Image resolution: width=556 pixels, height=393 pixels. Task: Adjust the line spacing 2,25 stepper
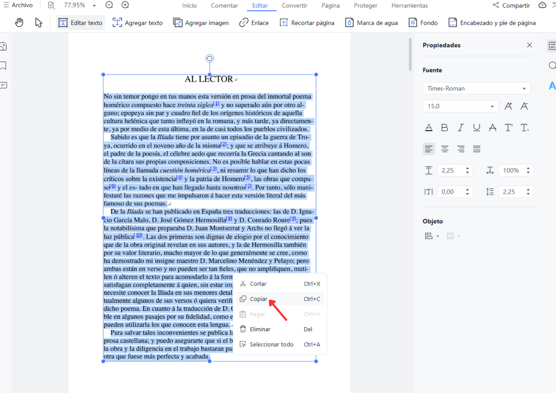tap(528, 192)
